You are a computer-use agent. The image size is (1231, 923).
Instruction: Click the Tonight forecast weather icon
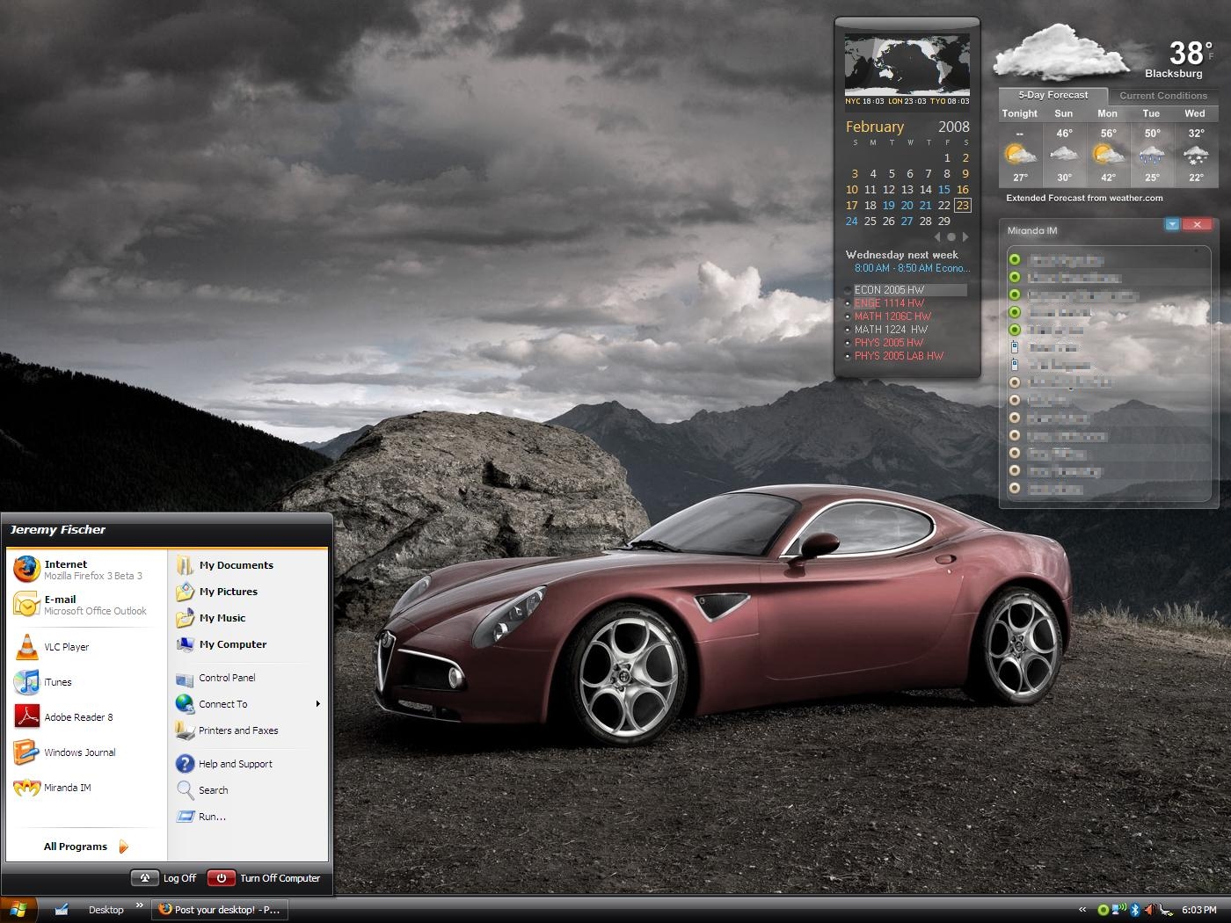tap(1020, 155)
